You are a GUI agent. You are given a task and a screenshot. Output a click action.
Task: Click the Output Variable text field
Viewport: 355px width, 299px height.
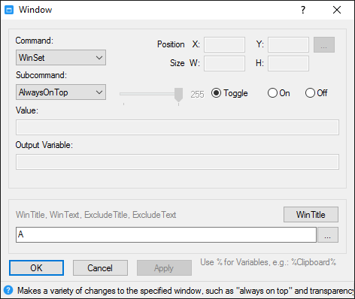177,162
